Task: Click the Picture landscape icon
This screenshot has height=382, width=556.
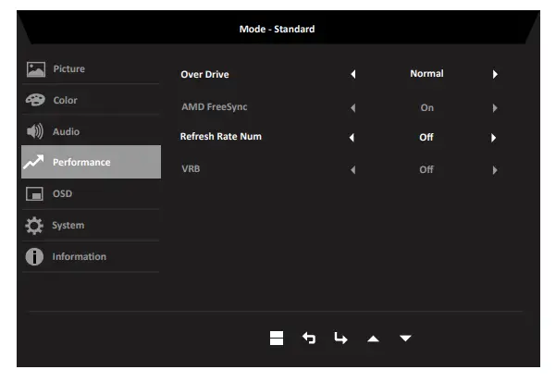Action: point(36,69)
